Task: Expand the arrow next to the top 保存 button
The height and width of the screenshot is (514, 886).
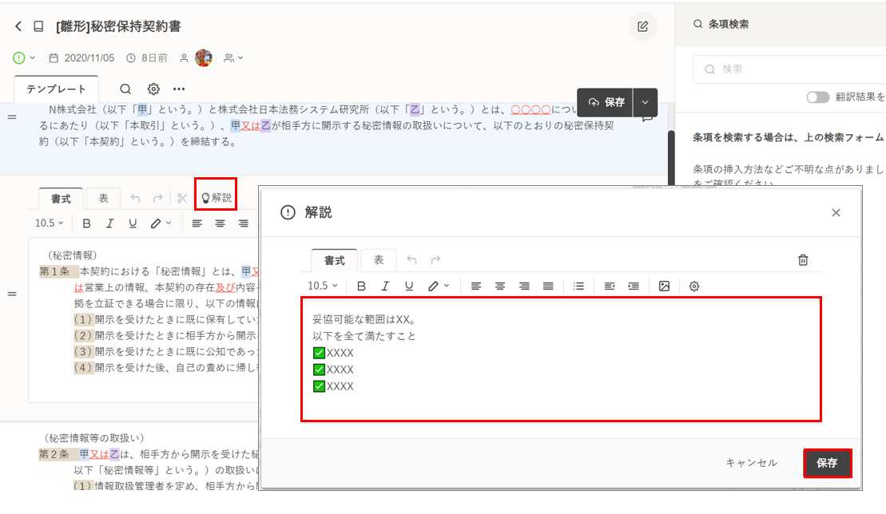Action: pyautogui.click(x=645, y=102)
